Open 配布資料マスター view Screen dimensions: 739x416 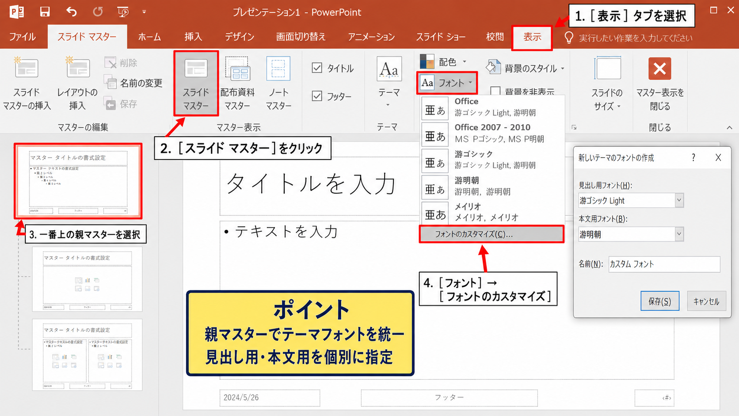coord(238,83)
